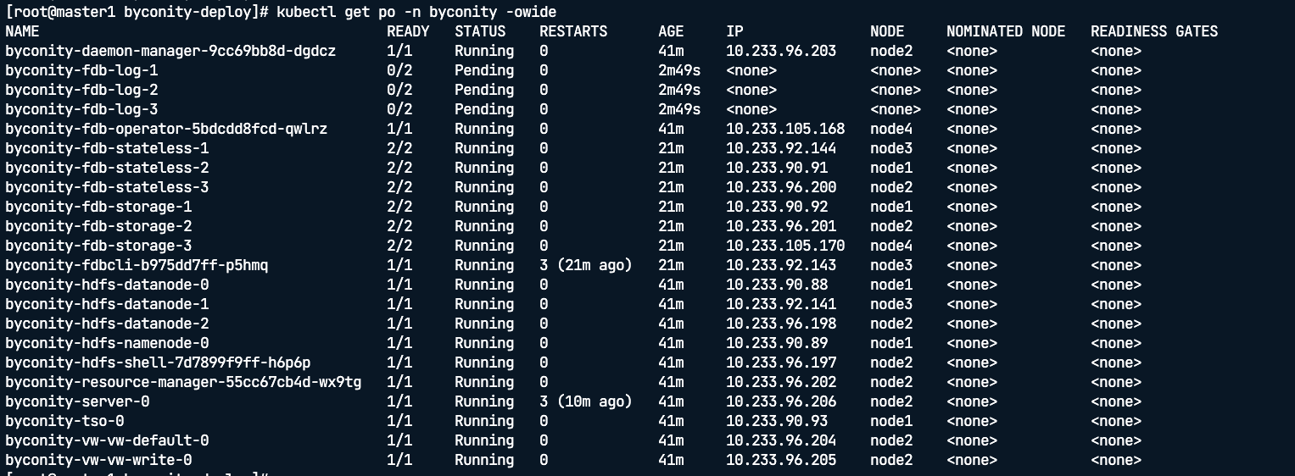Click the NAME column header

click(22, 31)
